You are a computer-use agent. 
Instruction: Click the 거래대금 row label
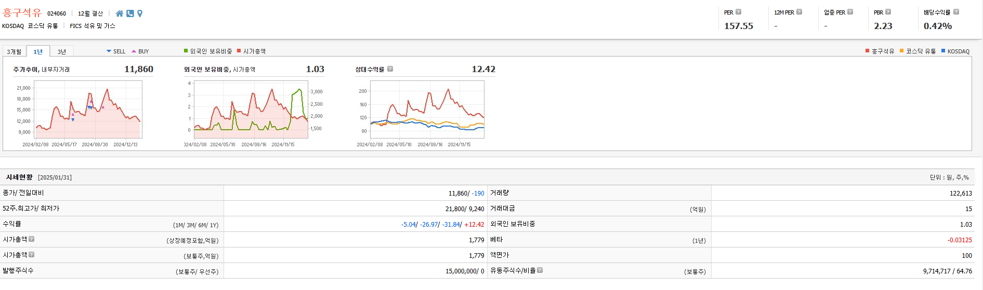tap(503, 208)
